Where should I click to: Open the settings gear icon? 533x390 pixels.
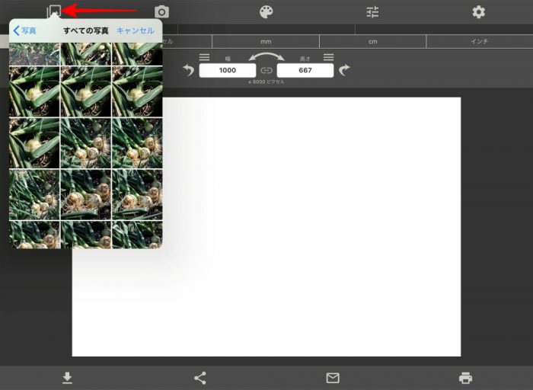tap(479, 12)
